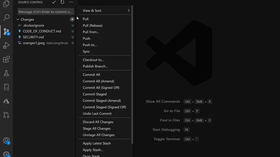Screen dimensions: 280x157
Task: Click the Show All Commands text
Action: (163, 102)
